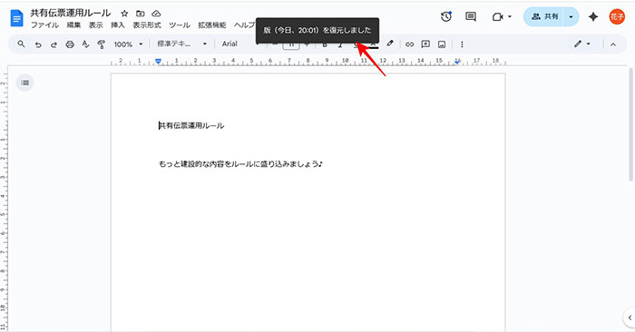Check the cloud save status icon
This screenshot has width=635, height=332.
(x=156, y=14)
